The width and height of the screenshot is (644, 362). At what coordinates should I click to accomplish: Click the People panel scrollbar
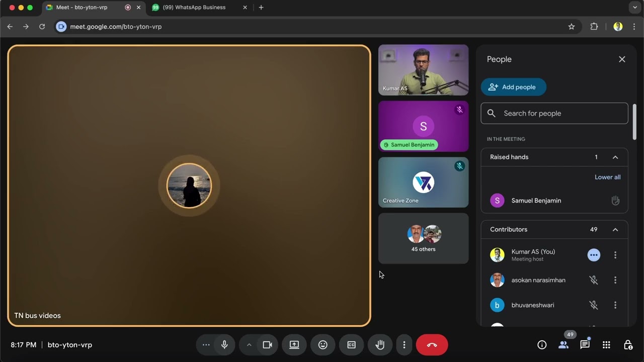click(634, 122)
